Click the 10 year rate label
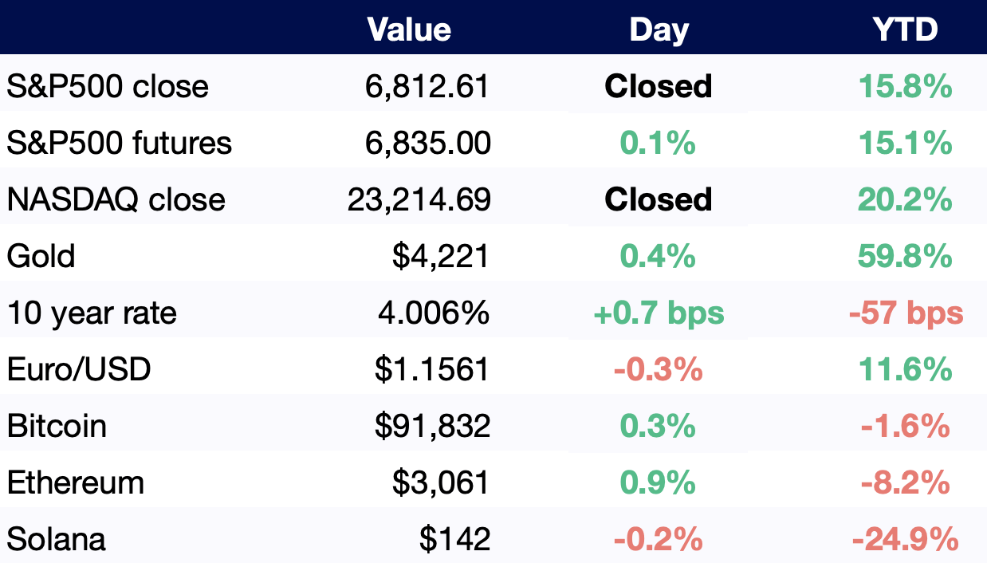 (x=92, y=313)
